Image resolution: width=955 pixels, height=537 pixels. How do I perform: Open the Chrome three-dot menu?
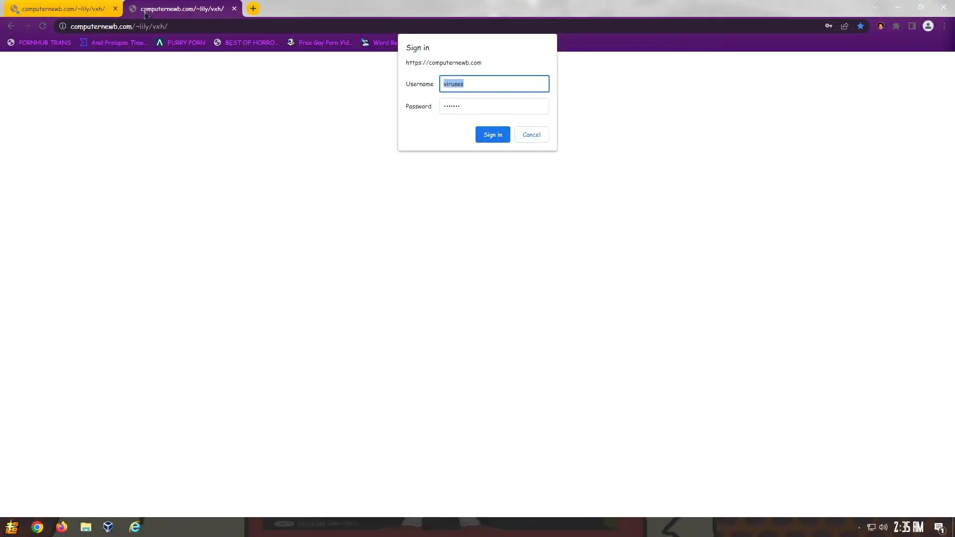[944, 26]
